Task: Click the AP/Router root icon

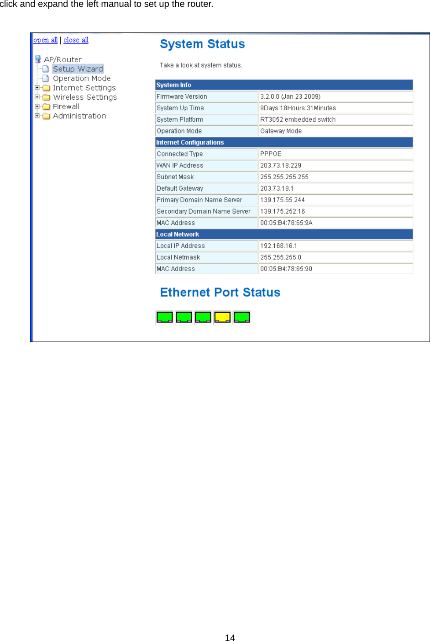Action: tap(38, 59)
